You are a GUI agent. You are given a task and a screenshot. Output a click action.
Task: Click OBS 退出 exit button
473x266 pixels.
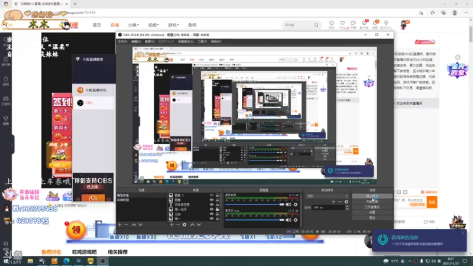coord(372,218)
